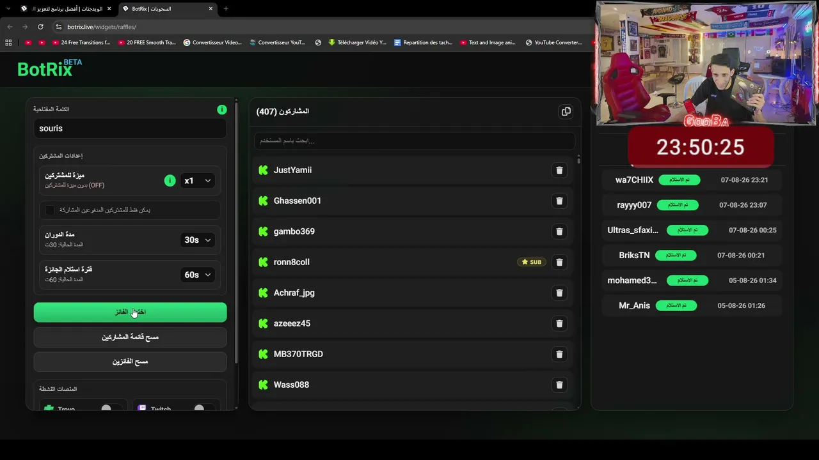Delete MB370TRGD from the raffle list
The width and height of the screenshot is (819, 460).
(559, 354)
